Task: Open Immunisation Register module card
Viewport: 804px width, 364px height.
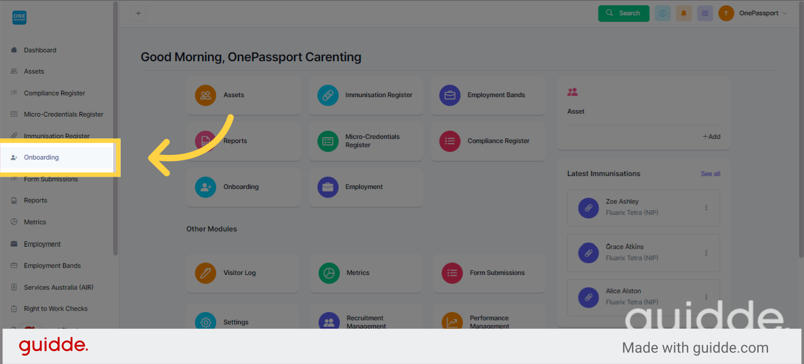Action: 366,95
